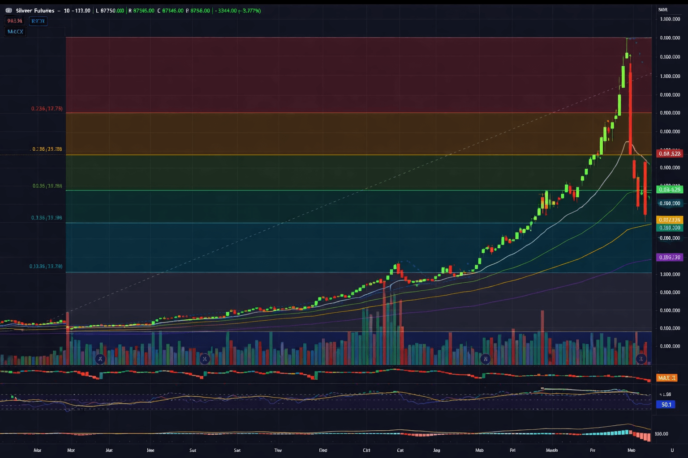Open the interval selector showing 10

click(67, 10)
